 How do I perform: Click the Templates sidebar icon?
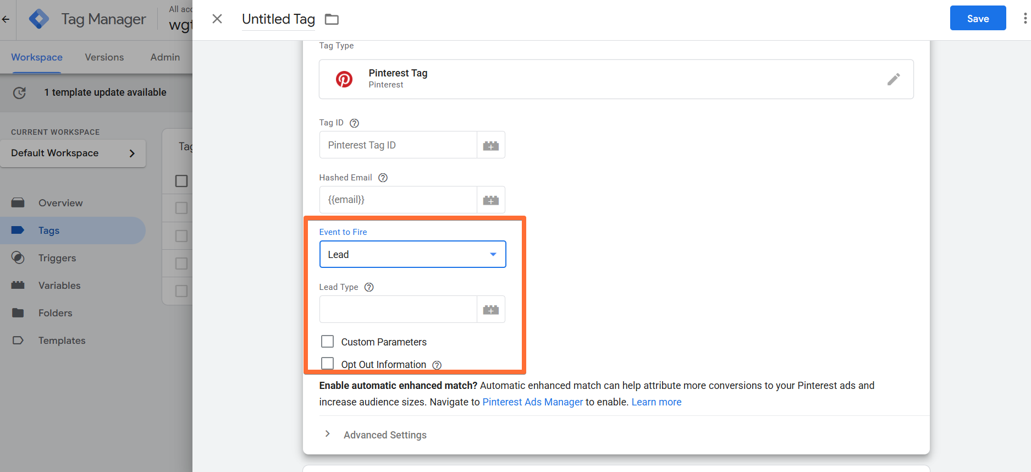pos(18,341)
